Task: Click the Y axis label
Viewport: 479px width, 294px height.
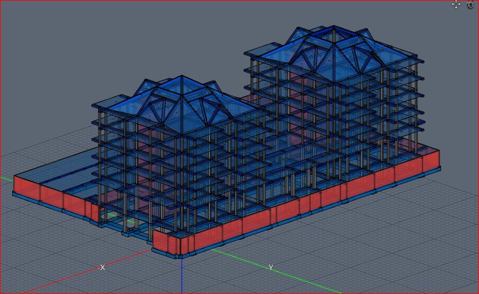Action: [x=271, y=267]
